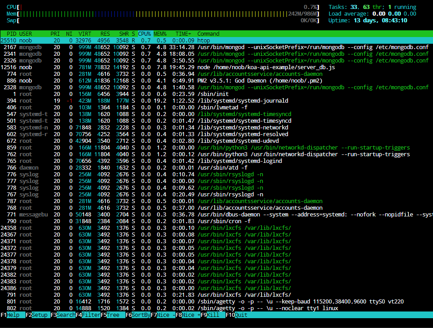Click the Load average values

click(394, 13)
